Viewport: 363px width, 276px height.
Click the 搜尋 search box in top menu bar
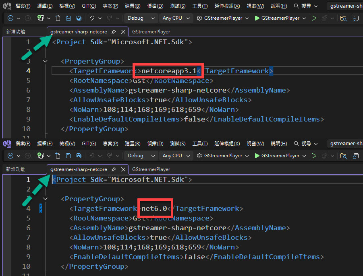[305, 6]
